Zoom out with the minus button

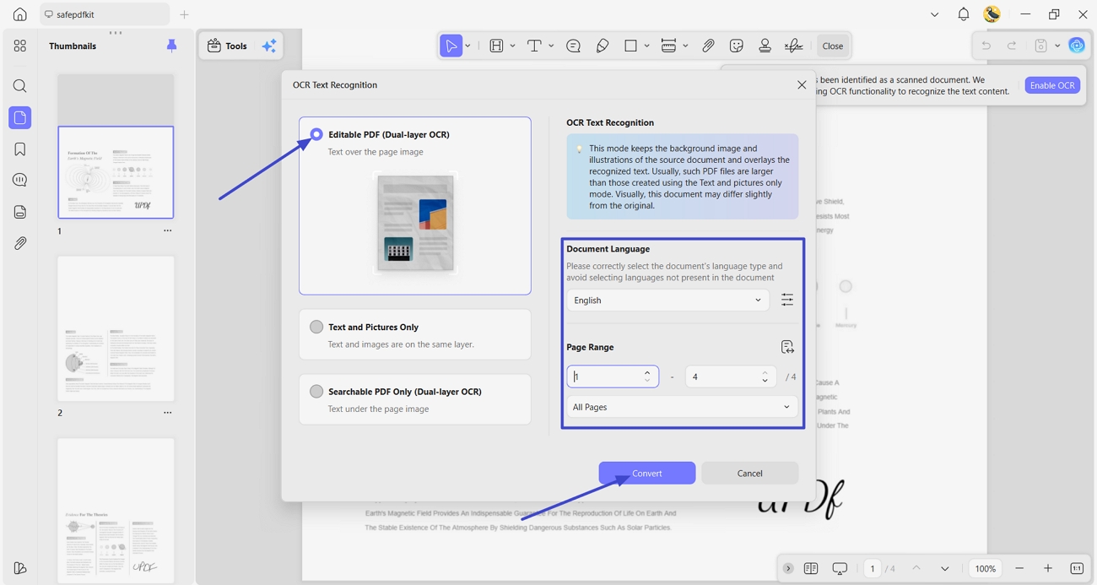[x=1019, y=568]
